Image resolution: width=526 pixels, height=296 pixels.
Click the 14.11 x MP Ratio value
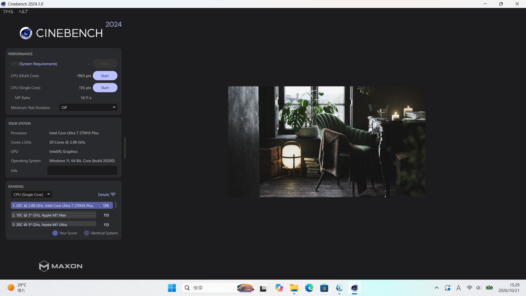coord(86,98)
